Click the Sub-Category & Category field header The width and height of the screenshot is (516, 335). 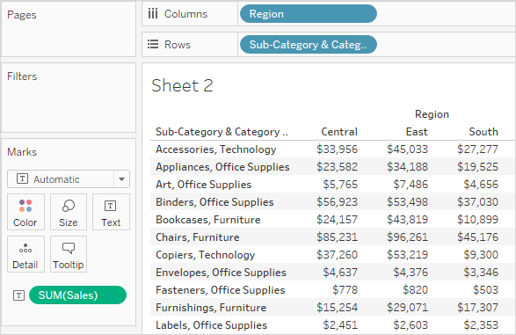222,132
